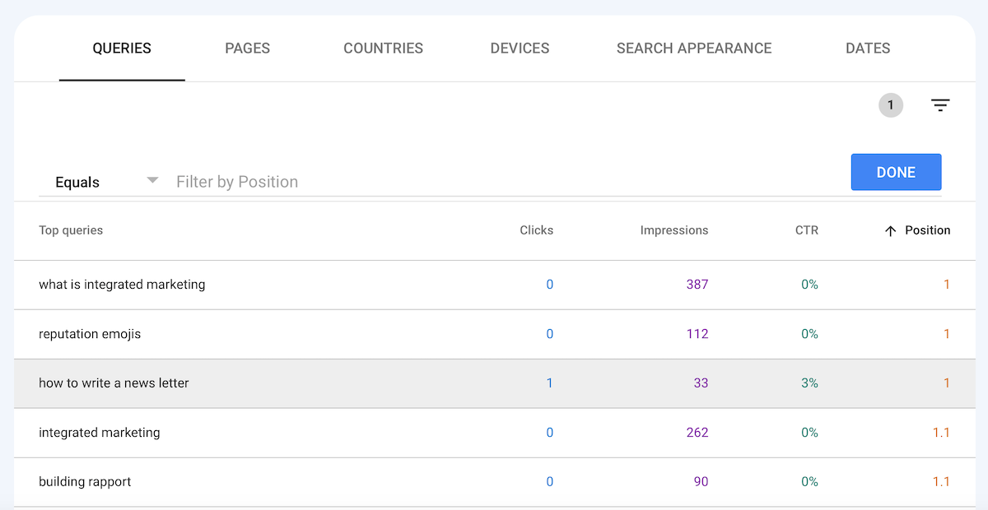Switch to the Queries tab
The width and height of the screenshot is (988, 510).
pos(122,49)
